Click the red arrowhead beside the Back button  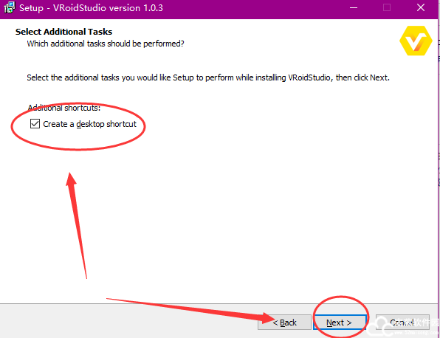pos(268,318)
